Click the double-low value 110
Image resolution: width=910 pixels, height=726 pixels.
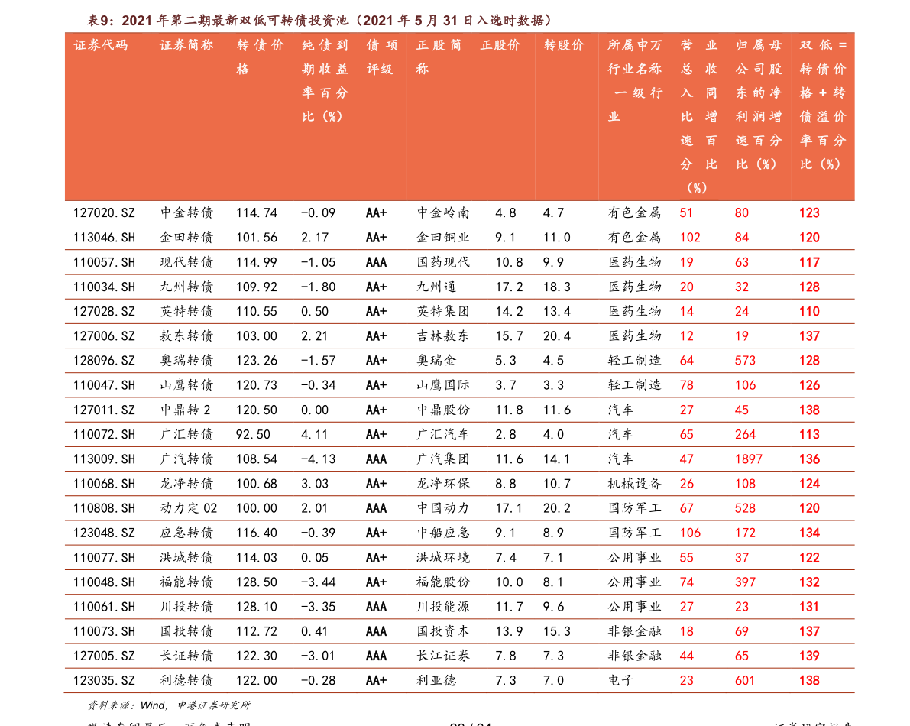[809, 312]
